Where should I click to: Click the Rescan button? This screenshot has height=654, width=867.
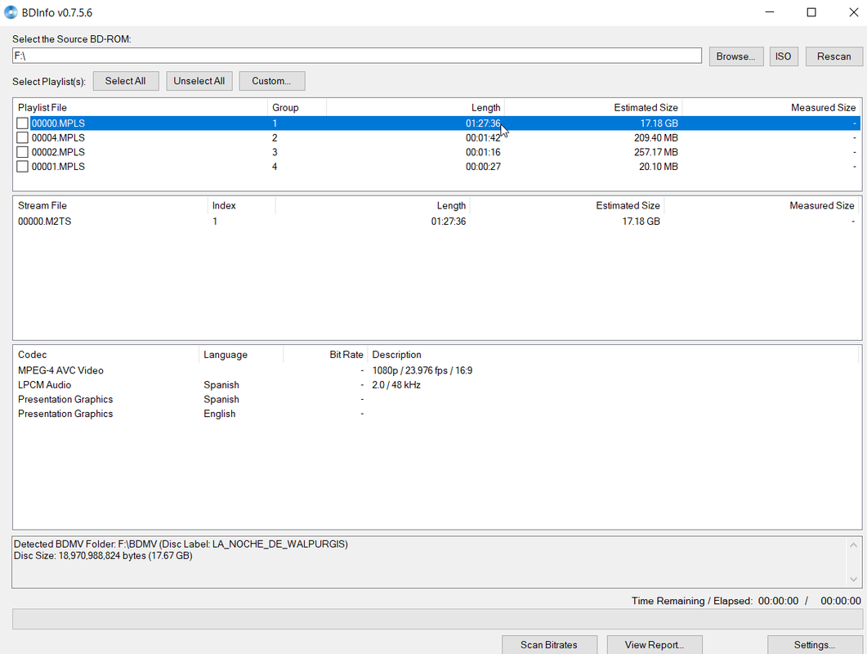[x=833, y=56]
